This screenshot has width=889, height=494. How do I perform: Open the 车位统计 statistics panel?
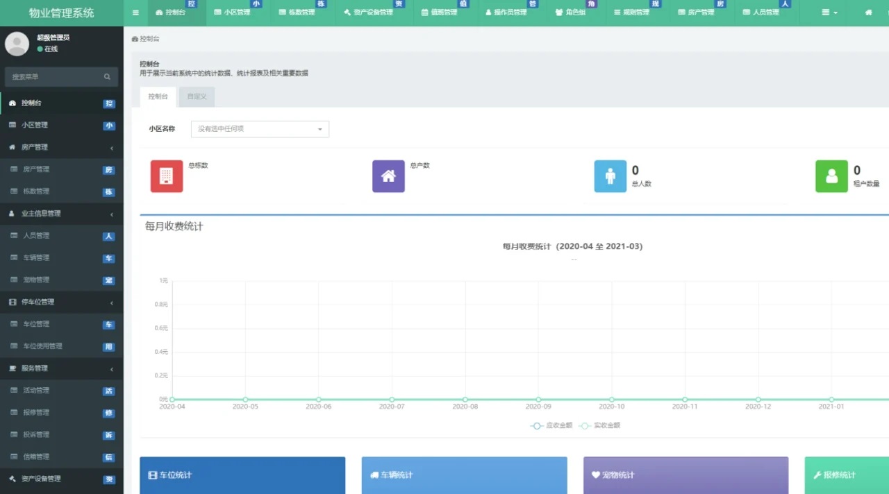point(242,475)
